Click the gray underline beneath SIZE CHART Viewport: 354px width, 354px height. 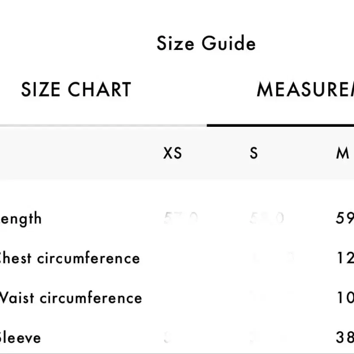pos(102,126)
